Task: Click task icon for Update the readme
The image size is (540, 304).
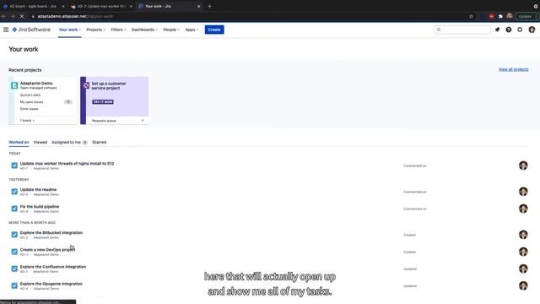Action: tap(14, 192)
